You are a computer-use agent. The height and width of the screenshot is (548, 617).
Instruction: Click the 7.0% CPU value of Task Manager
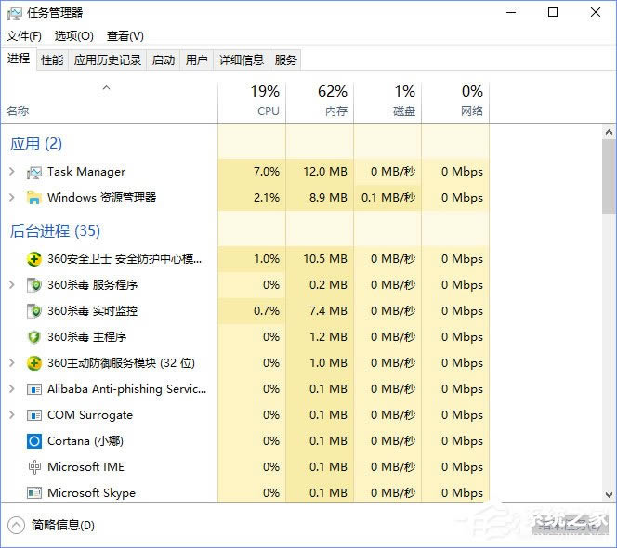(267, 172)
